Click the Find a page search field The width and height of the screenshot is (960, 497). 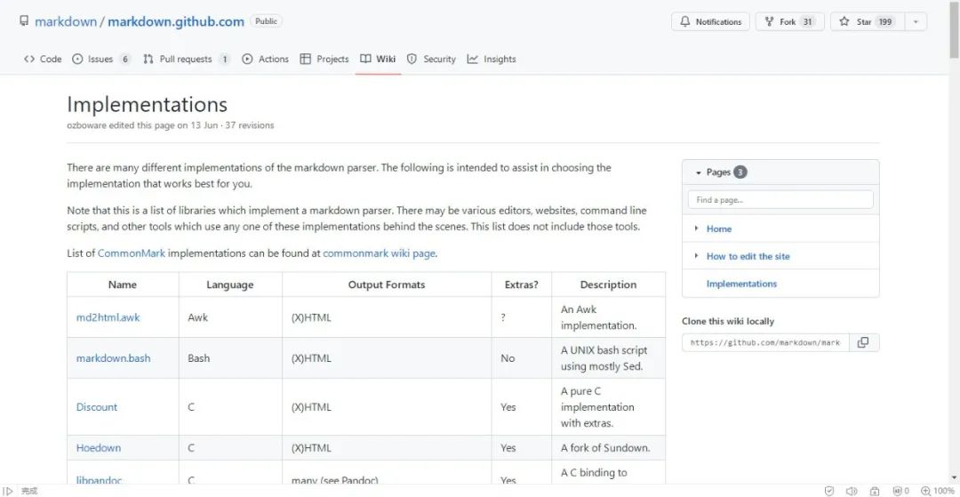tap(780, 200)
